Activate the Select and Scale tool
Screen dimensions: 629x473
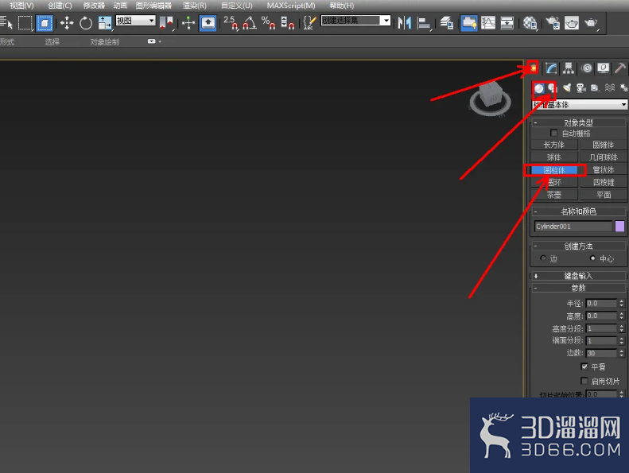pyautogui.click(x=105, y=23)
